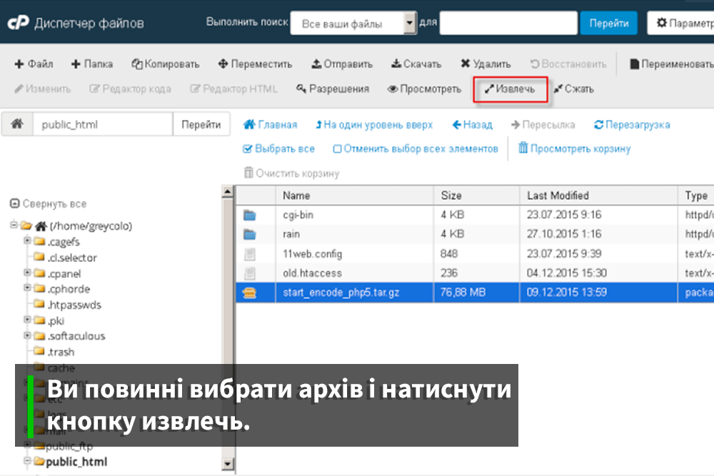Click the rain folder name
Screen dimensions: 714x476
click(291, 234)
